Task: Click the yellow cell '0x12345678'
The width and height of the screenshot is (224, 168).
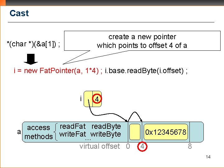Action: coord(166,132)
